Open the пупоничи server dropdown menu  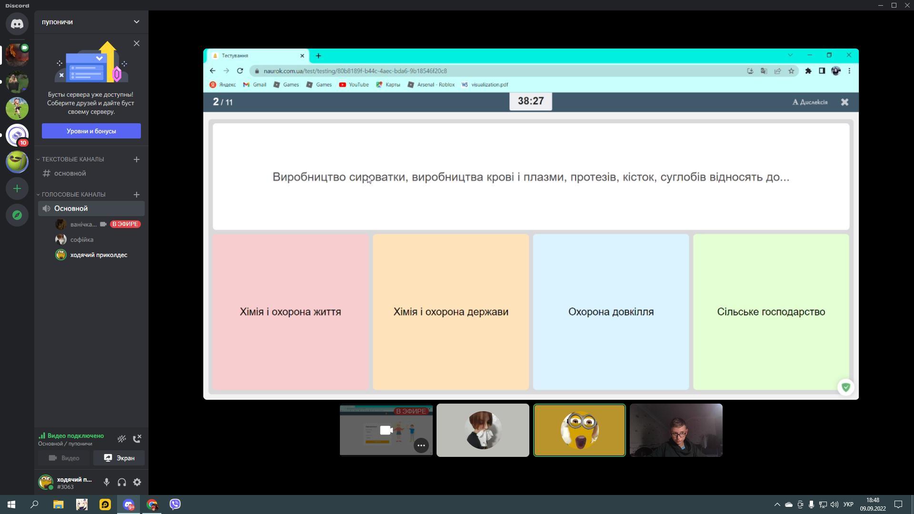click(x=136, y=22)
